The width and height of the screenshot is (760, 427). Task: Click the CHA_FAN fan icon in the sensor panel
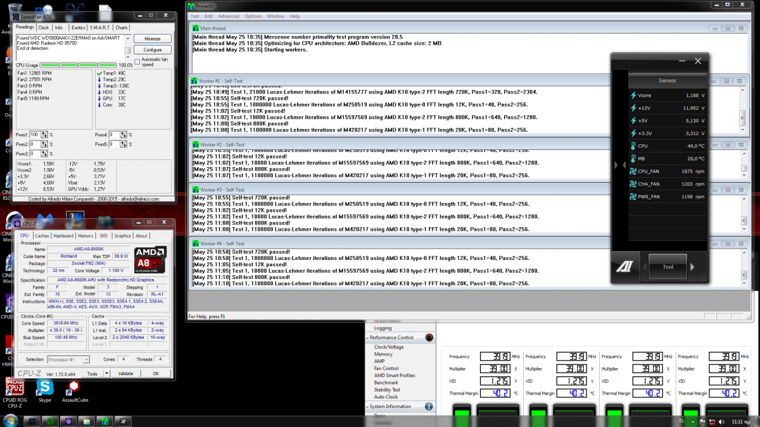point(633,184)
